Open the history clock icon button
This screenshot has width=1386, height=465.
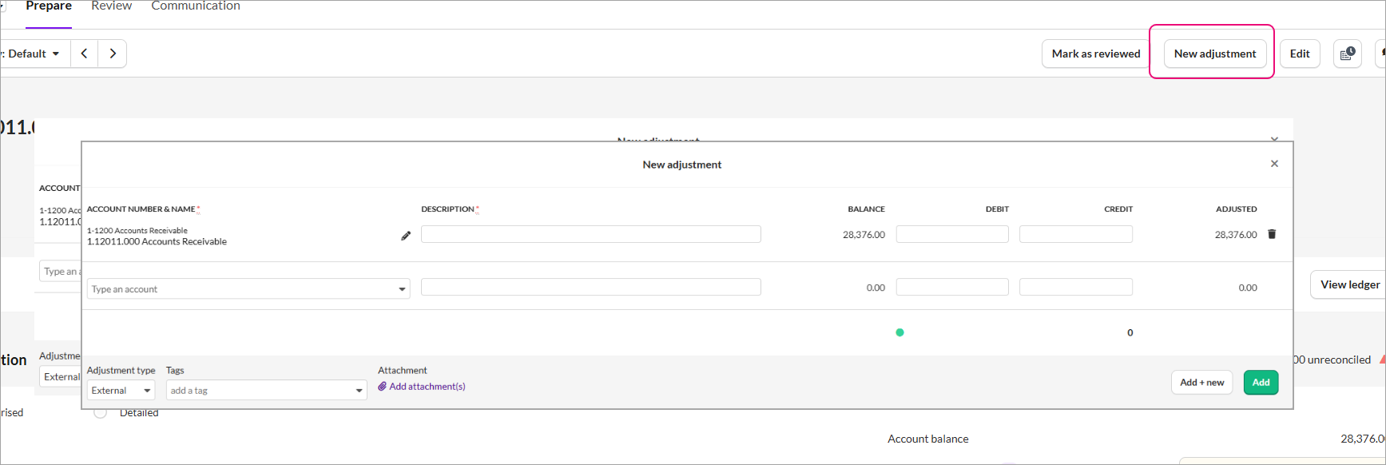[1347, 54]
